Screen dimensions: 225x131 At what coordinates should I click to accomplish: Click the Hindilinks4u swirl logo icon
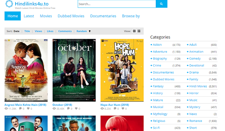tap(9, 4)
